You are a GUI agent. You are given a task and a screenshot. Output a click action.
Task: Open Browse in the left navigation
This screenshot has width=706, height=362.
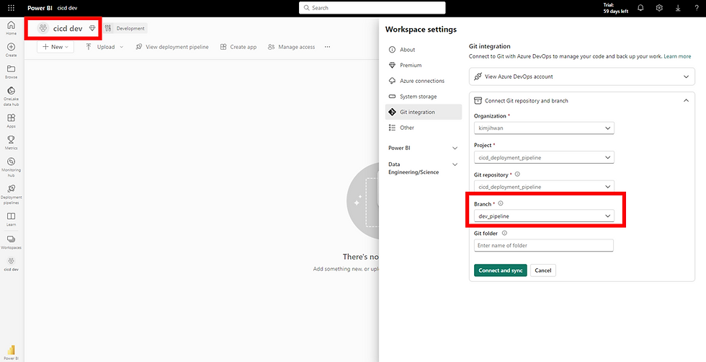click(12, 71)
